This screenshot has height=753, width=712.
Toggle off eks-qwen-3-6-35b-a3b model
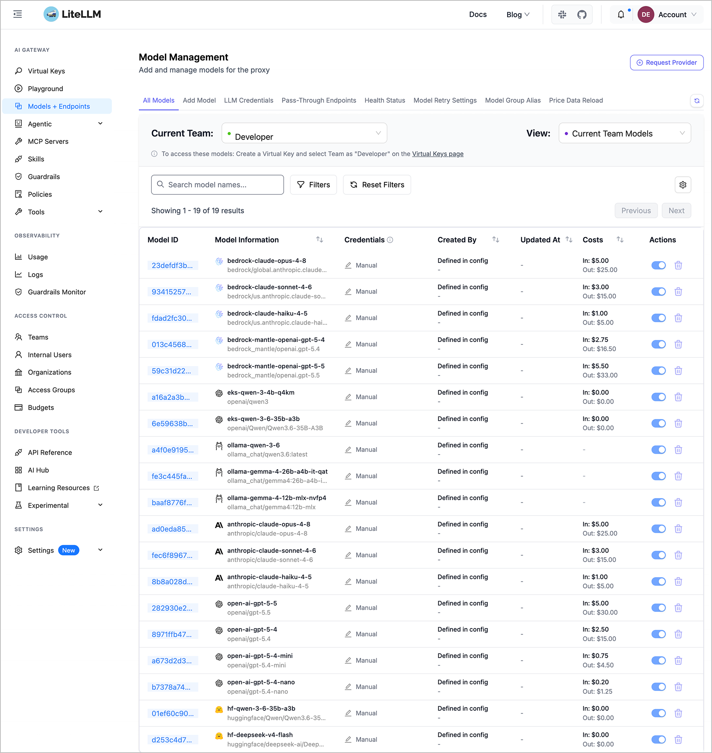click(659, 423)
